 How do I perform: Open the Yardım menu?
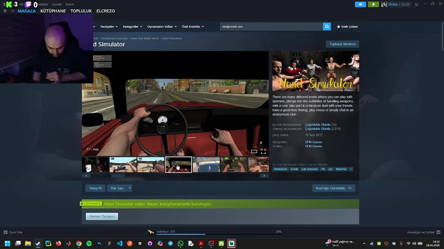click(69, 4)
